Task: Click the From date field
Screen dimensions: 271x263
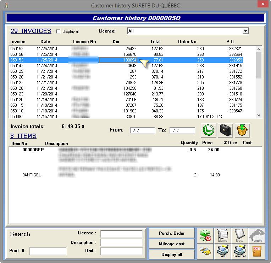Action: tap(142, 130)
